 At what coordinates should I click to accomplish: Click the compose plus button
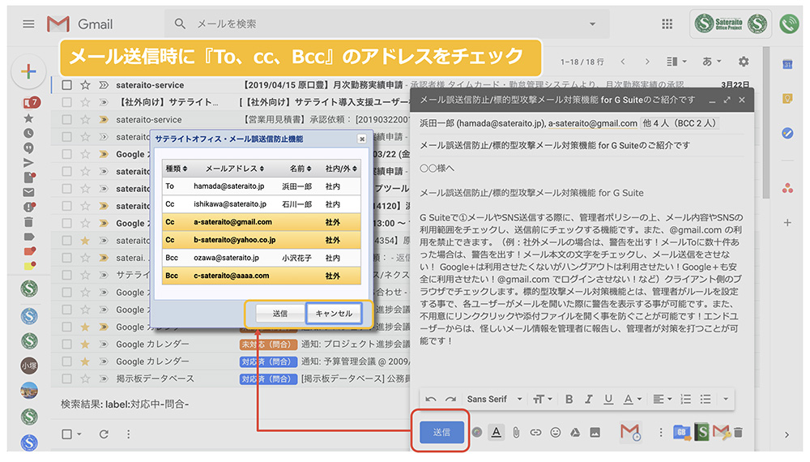[28, 71]
